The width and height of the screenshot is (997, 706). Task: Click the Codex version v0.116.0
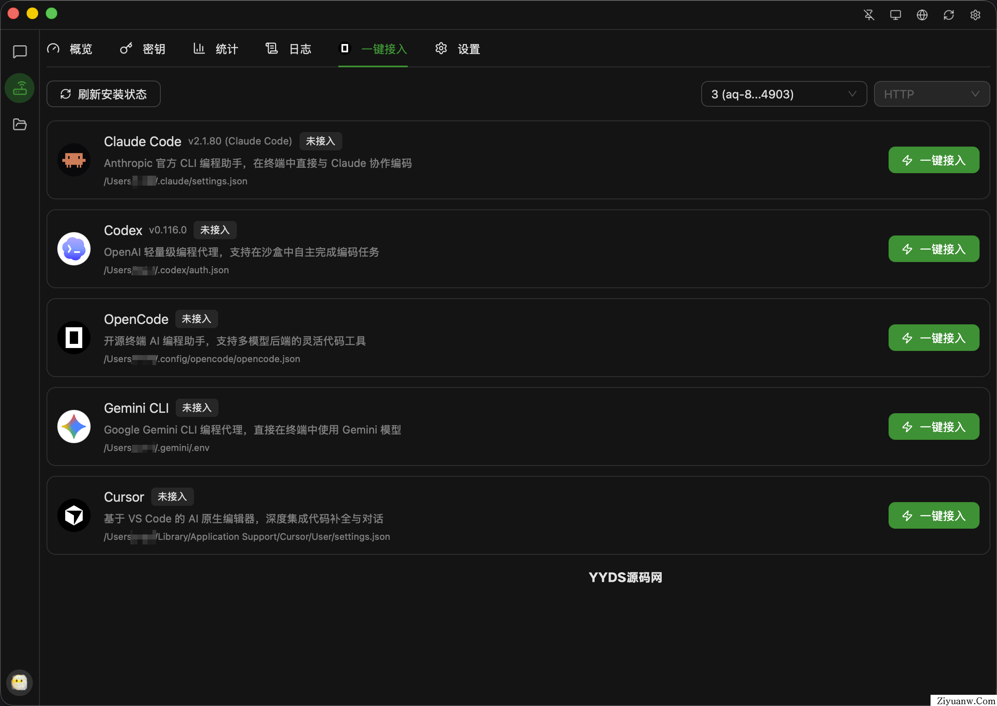coord(168,230)
